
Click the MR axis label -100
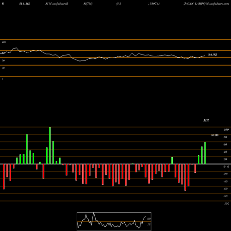pyautogui.click(x=226, y=204)
